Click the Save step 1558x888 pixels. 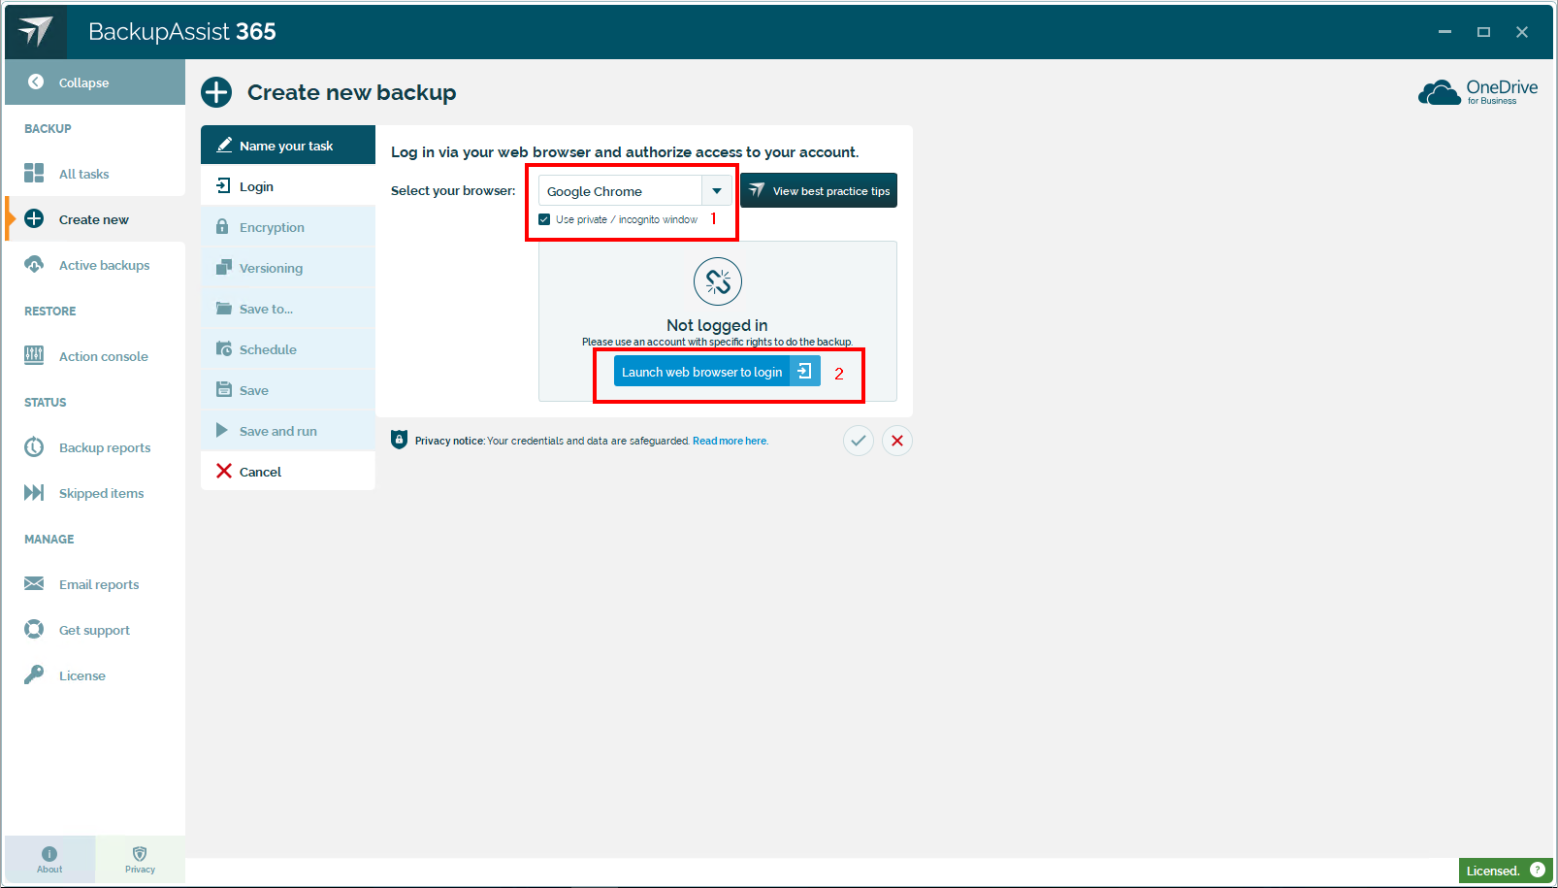coord(288,390)
